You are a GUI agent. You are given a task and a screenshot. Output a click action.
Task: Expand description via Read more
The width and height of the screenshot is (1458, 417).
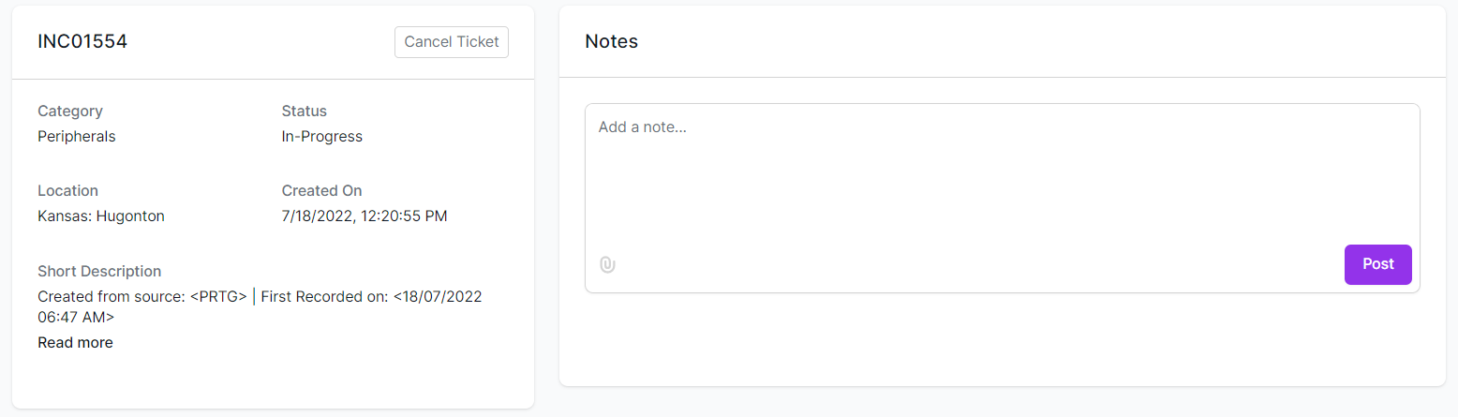75,343
